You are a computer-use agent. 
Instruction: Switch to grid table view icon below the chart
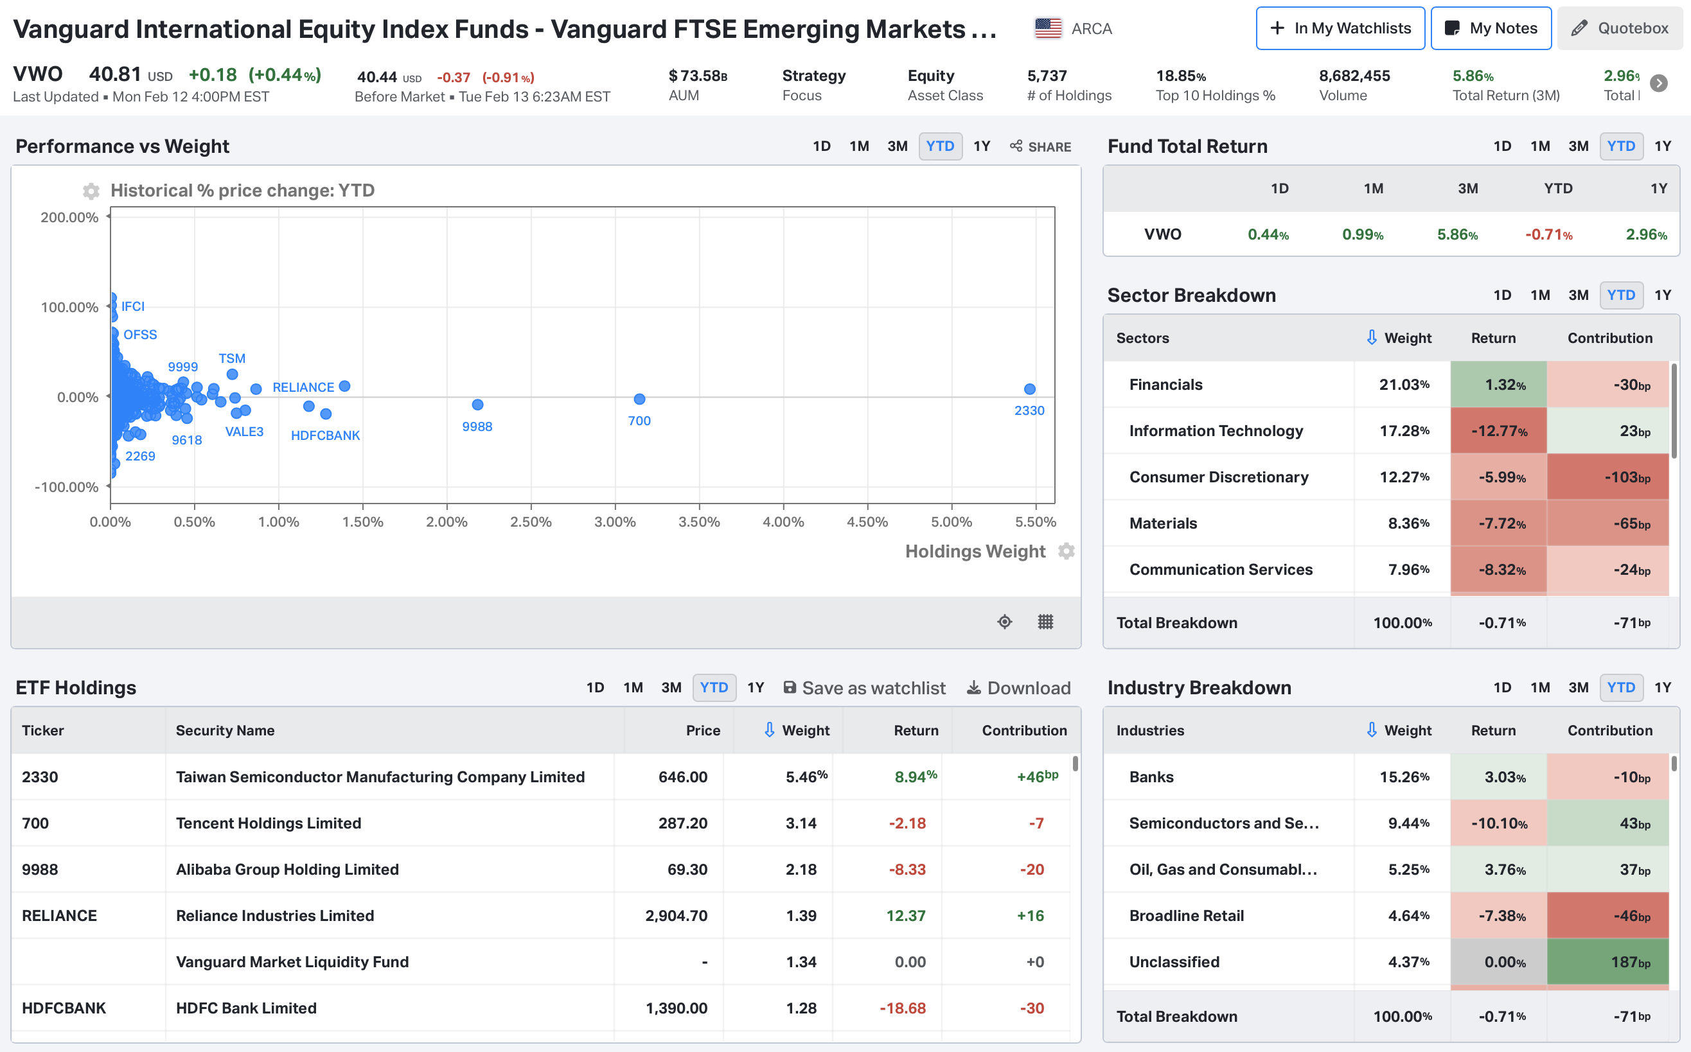(x=1045, y=621)
